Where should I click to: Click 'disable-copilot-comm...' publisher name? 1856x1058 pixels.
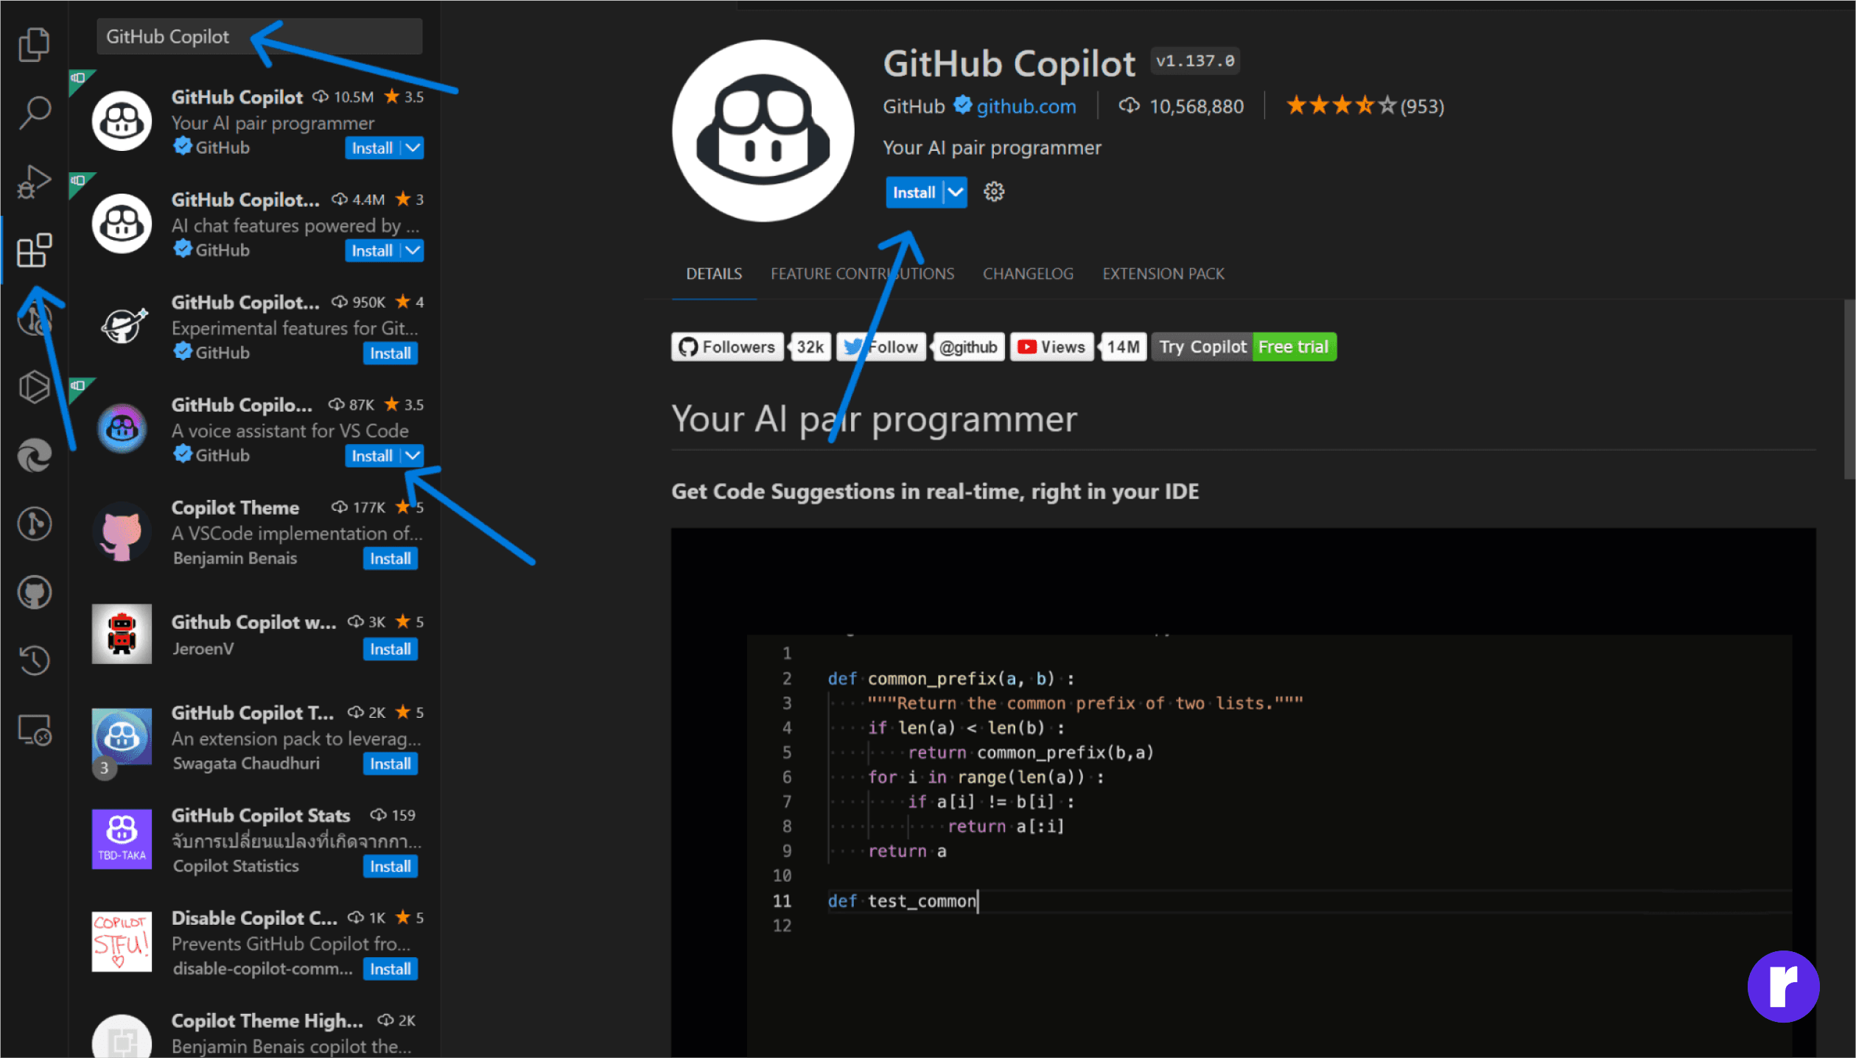pos(262,968)
